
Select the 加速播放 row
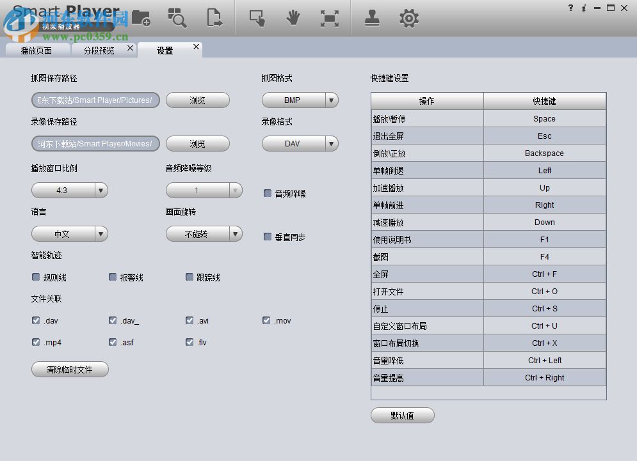point(488,187)
